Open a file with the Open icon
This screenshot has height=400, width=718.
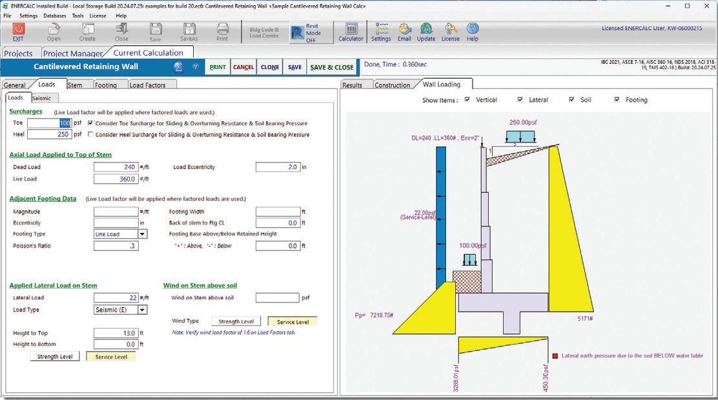pos(54,32)
